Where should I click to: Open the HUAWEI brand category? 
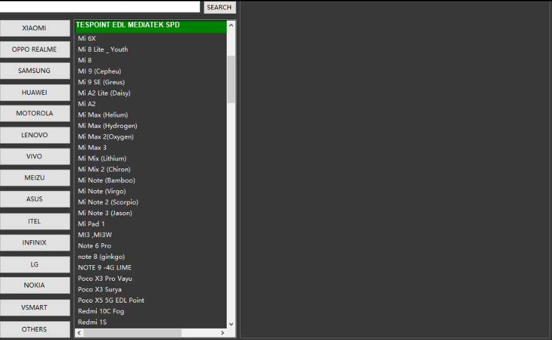[x=34, y=92]
